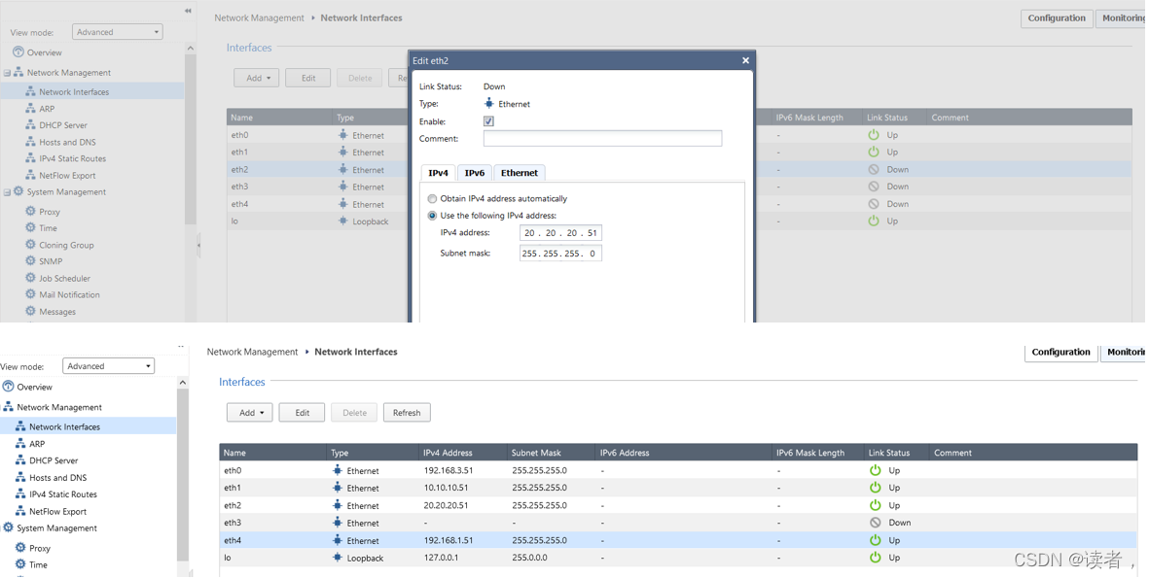Click the ARP icon in the lower sidebar
The width and height of the screenshot is (1149, 578).
point(20,443)
